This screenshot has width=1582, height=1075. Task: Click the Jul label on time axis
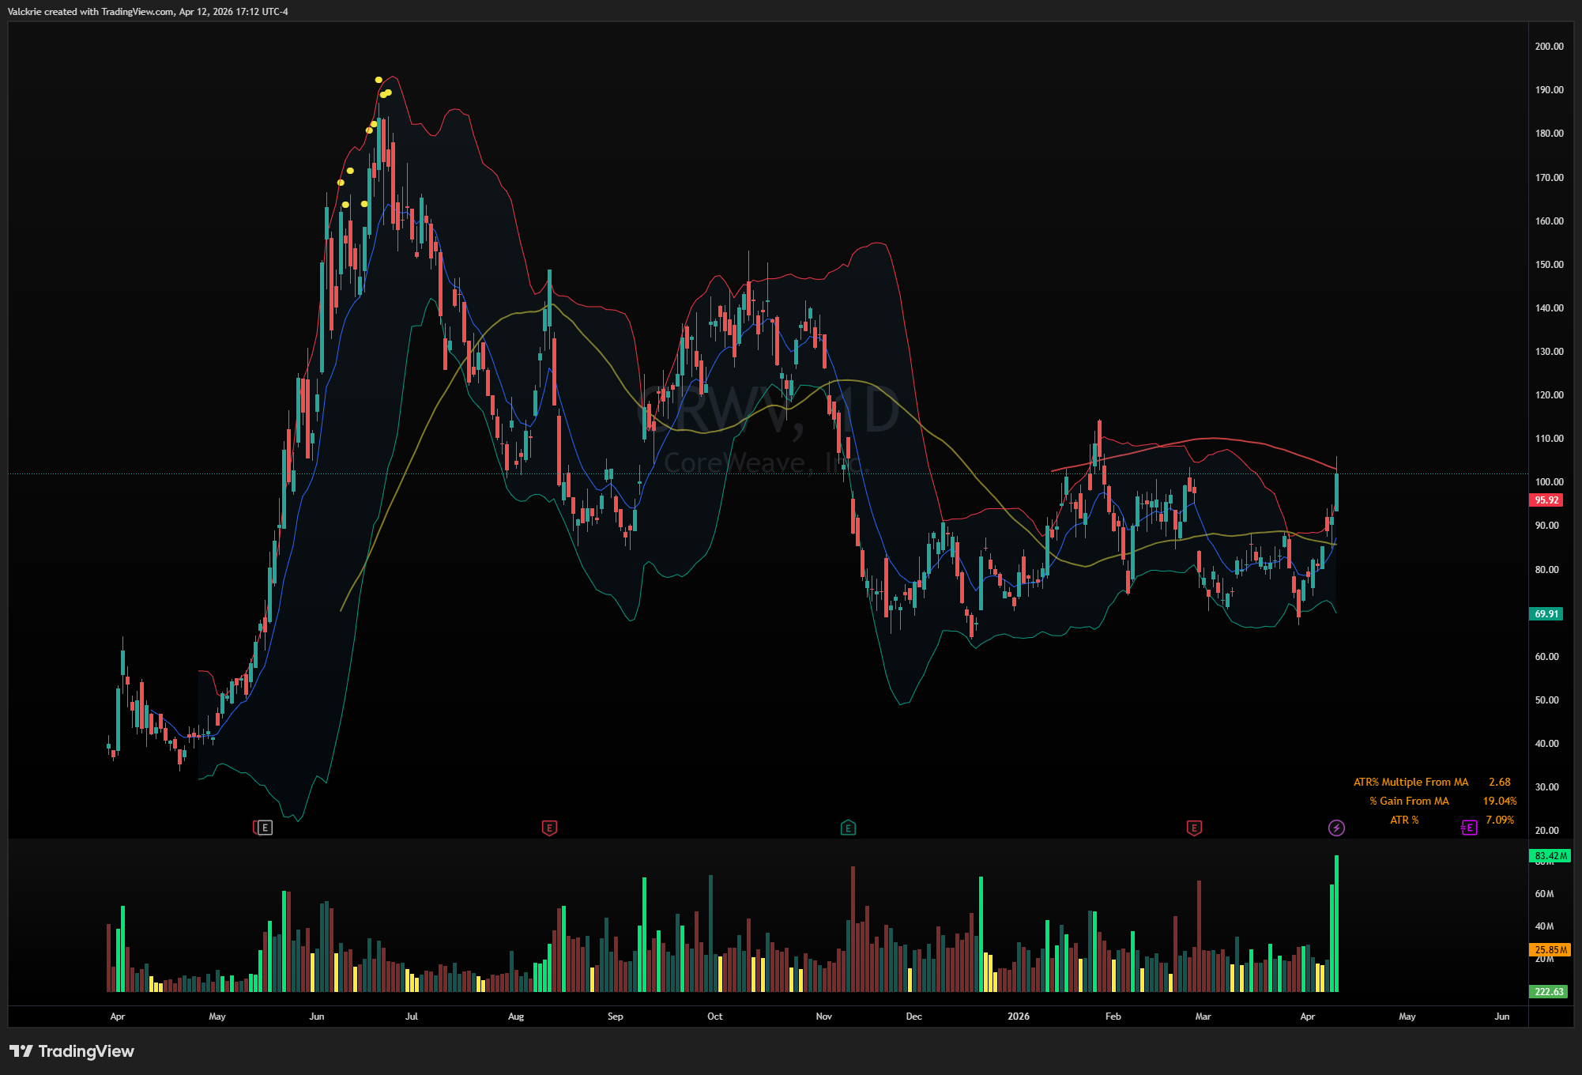411,1017
